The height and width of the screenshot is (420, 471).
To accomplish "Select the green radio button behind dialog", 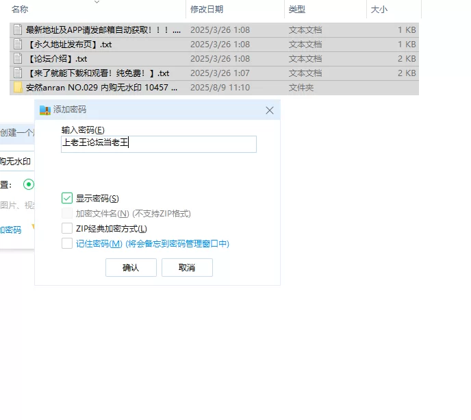I will tap(29, 184).
